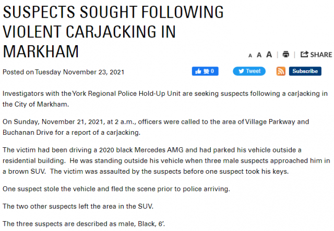The width and height of the screenshot is (334, 231).
Task: Click the three suspects description line
Action: pos(83,224)
